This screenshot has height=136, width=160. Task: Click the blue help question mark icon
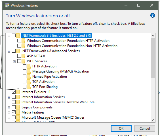coord(153,16)
